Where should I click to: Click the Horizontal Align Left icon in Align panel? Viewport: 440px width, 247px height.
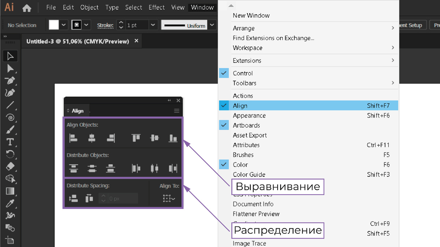(73, 138)
